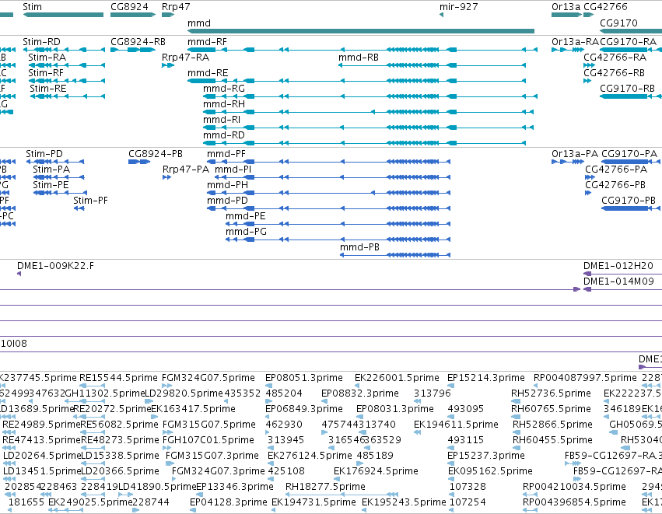Select the EK276124.5prime EST label
The width and height of the screenshot is (662, 514).
(310, 456)
